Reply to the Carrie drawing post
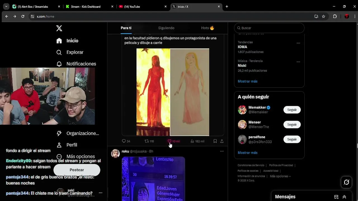Image resolution: width=358 pixels, height=201 pixels. tap(126, 141)
